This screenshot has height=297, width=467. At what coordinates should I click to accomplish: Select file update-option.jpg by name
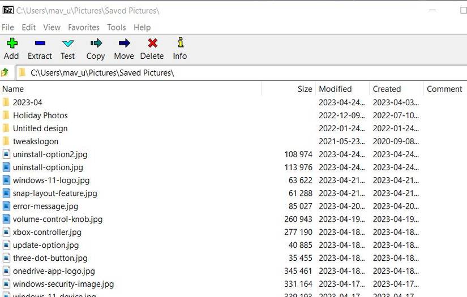coord(46,245)
